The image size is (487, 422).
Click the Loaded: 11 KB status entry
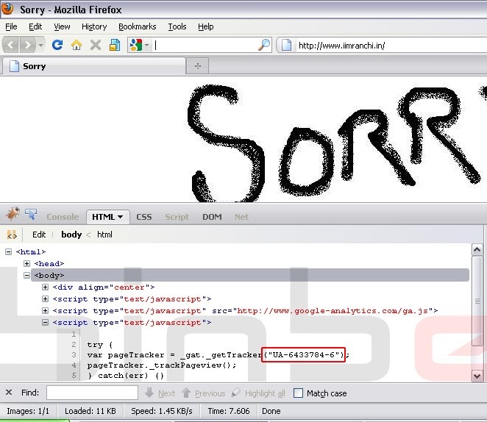(90, 411)
